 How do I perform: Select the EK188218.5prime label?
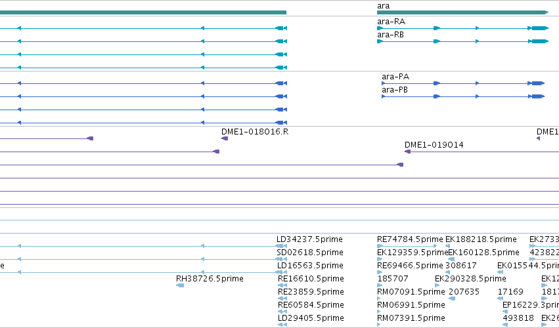pos(481,239)
